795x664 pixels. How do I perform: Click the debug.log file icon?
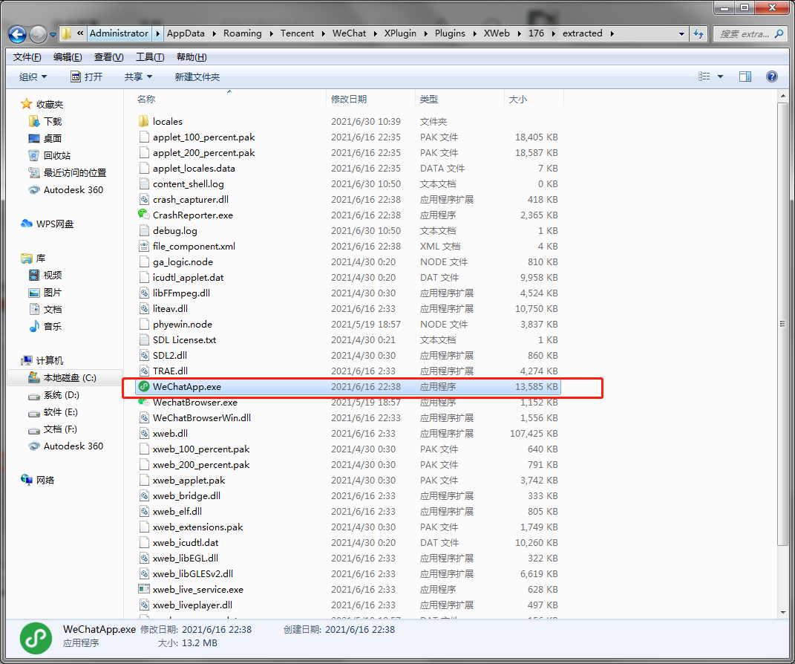[144, 230]
